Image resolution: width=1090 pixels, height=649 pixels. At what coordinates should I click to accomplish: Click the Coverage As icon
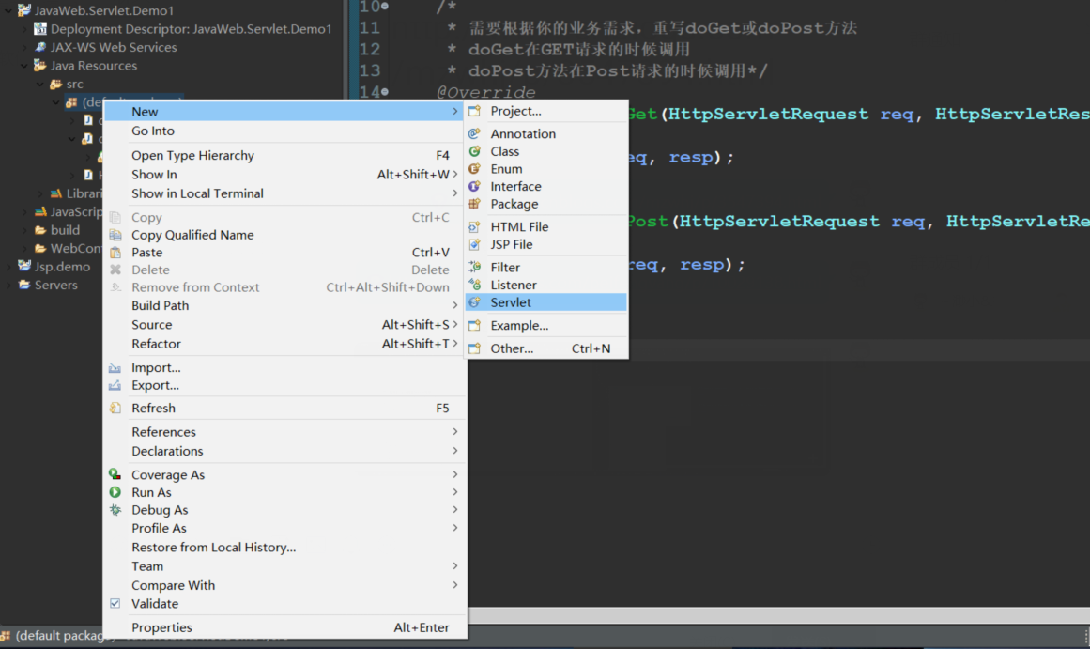coord(115,474)
